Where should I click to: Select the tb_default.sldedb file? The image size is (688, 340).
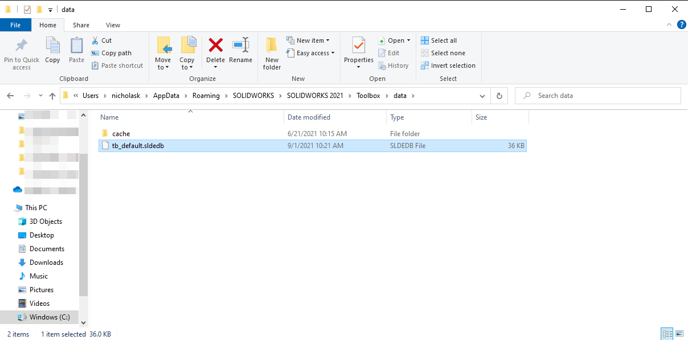point(312,146)
